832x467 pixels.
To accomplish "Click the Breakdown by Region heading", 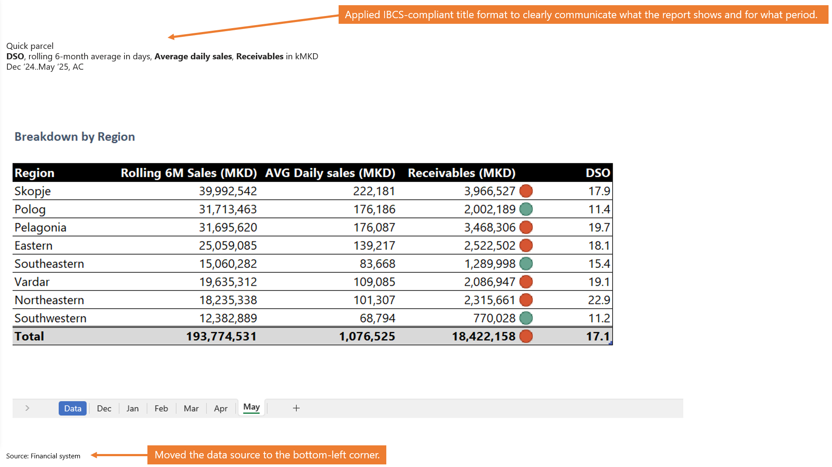I will (x=75, y=137).
